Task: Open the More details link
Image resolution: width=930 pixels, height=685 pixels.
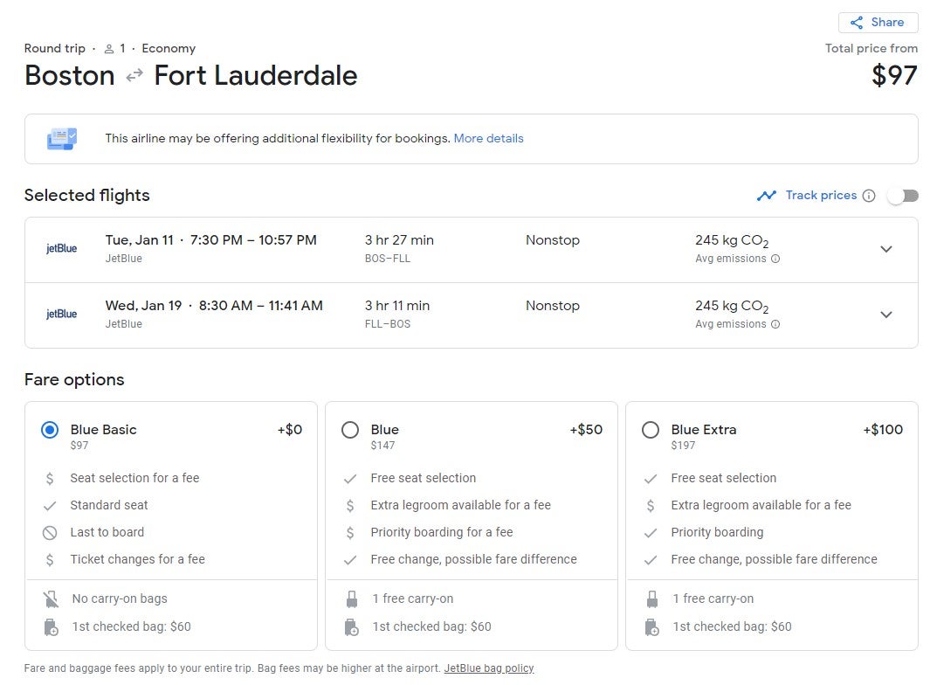Action: pos(488,138)
